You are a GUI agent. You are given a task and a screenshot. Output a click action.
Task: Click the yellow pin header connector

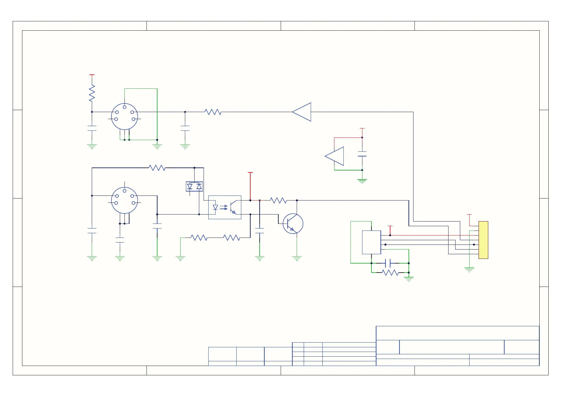[483, 240]
